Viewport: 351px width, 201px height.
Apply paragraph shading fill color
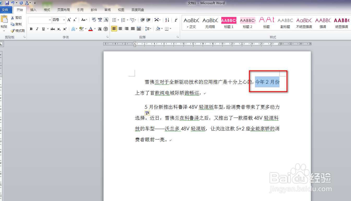[x=158, y=29]
